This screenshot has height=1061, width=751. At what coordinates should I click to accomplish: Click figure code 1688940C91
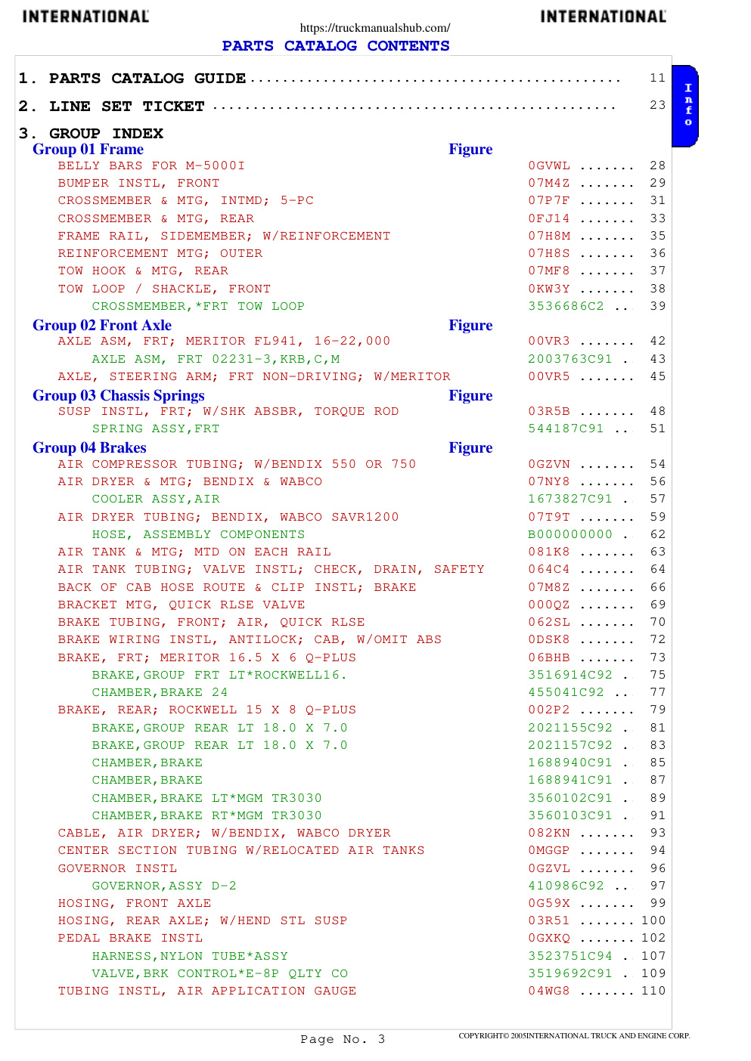click(x=570, y=762)
